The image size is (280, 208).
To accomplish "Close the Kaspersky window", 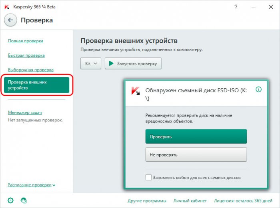I will click(x=271, y=7).
